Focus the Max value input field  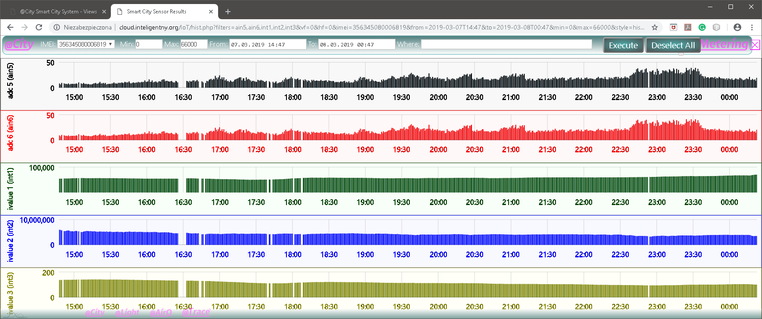tap(194, 44)
